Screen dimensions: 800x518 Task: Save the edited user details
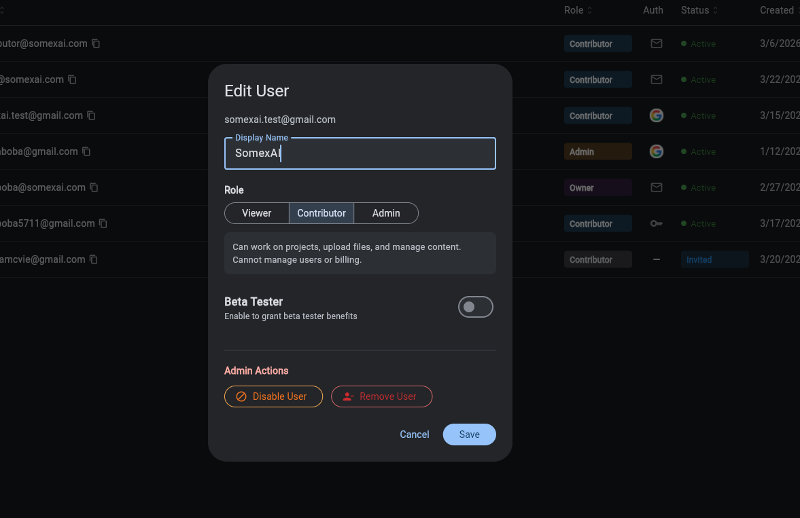(469, 434)
